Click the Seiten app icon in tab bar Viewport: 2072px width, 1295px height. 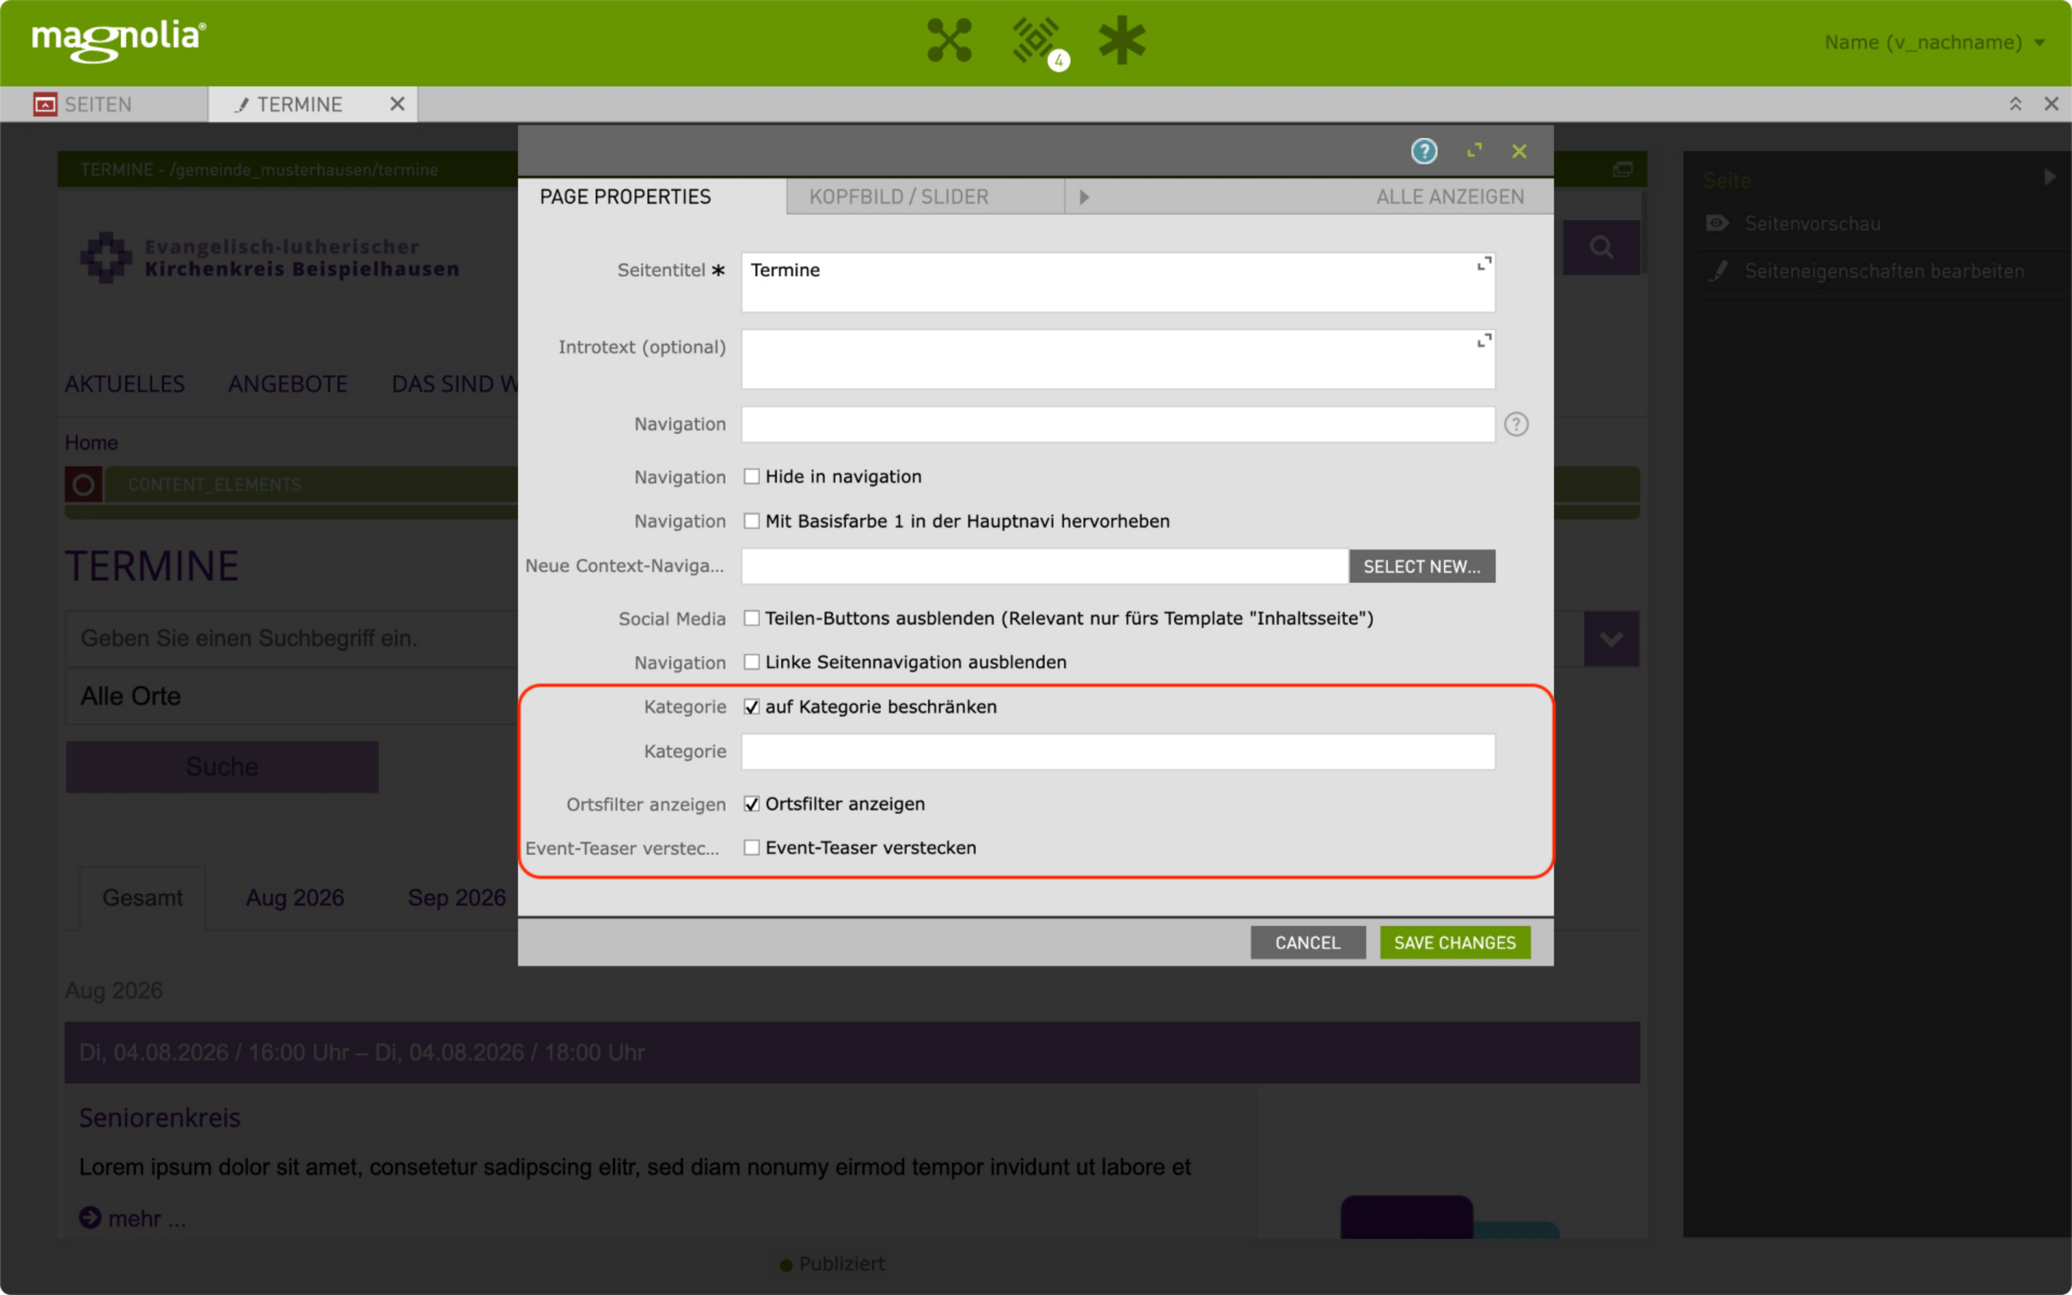coord(45,104)
